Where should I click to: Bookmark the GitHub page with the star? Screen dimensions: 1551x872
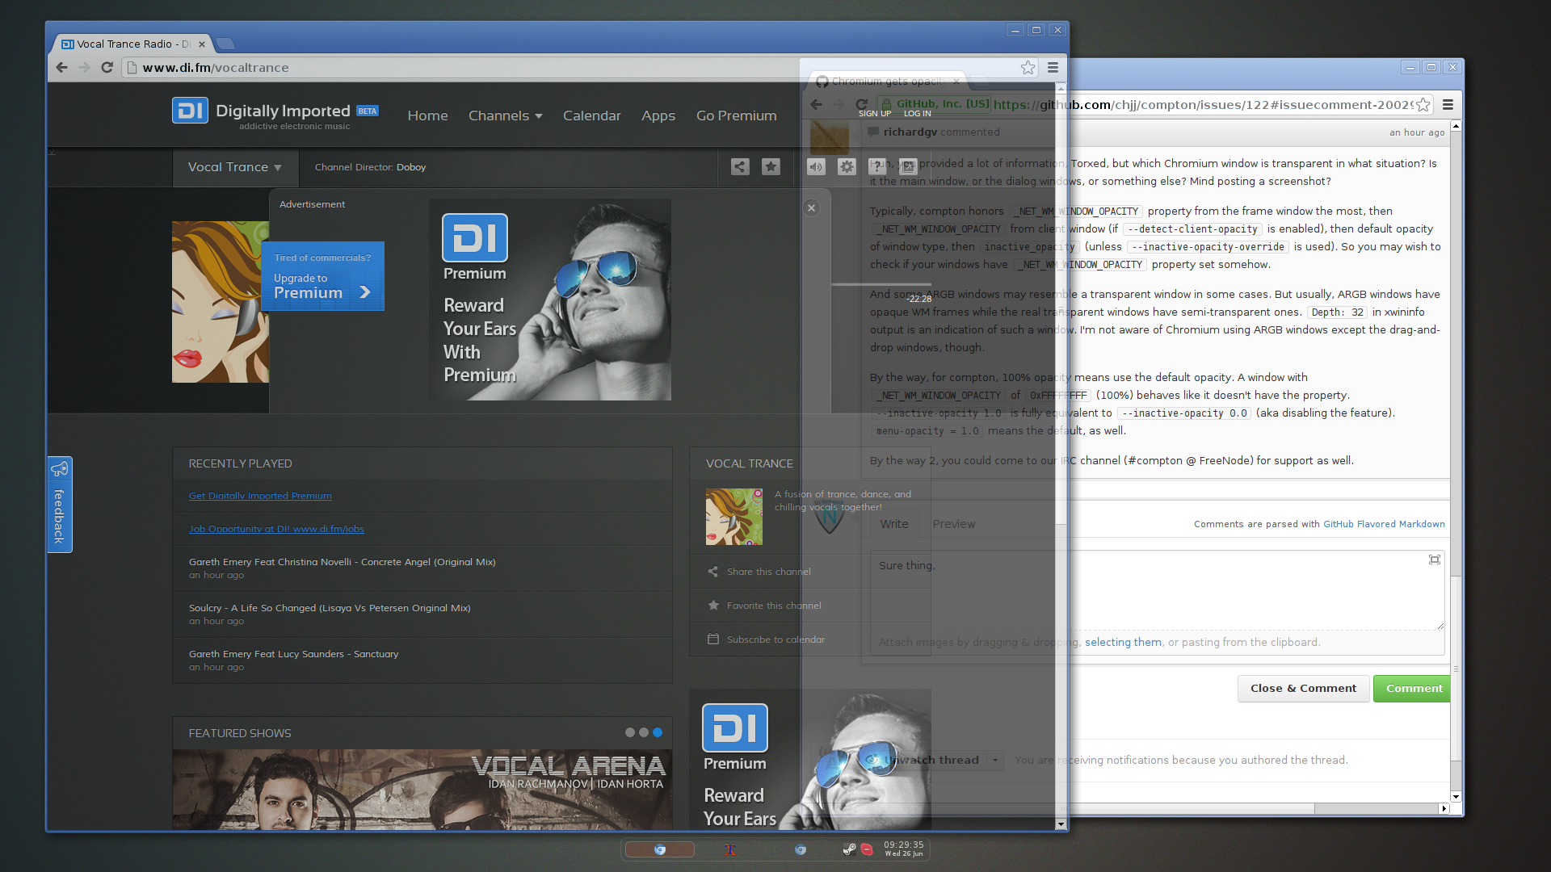click(1423, 104)
